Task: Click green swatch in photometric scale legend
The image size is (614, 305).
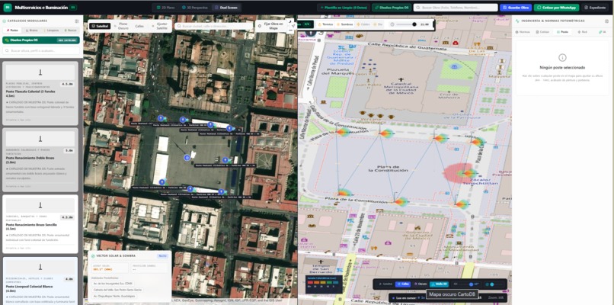Action: coord(328,283)
